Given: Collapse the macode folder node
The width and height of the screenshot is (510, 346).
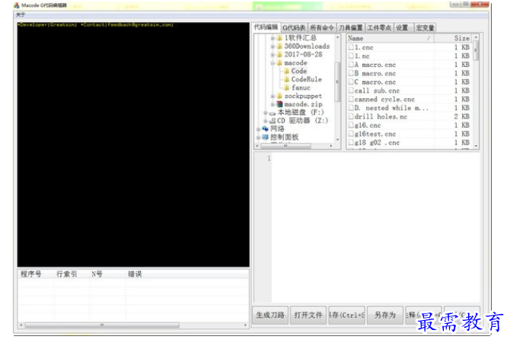Looking at the screenshot, I should (x=273, y=63).
